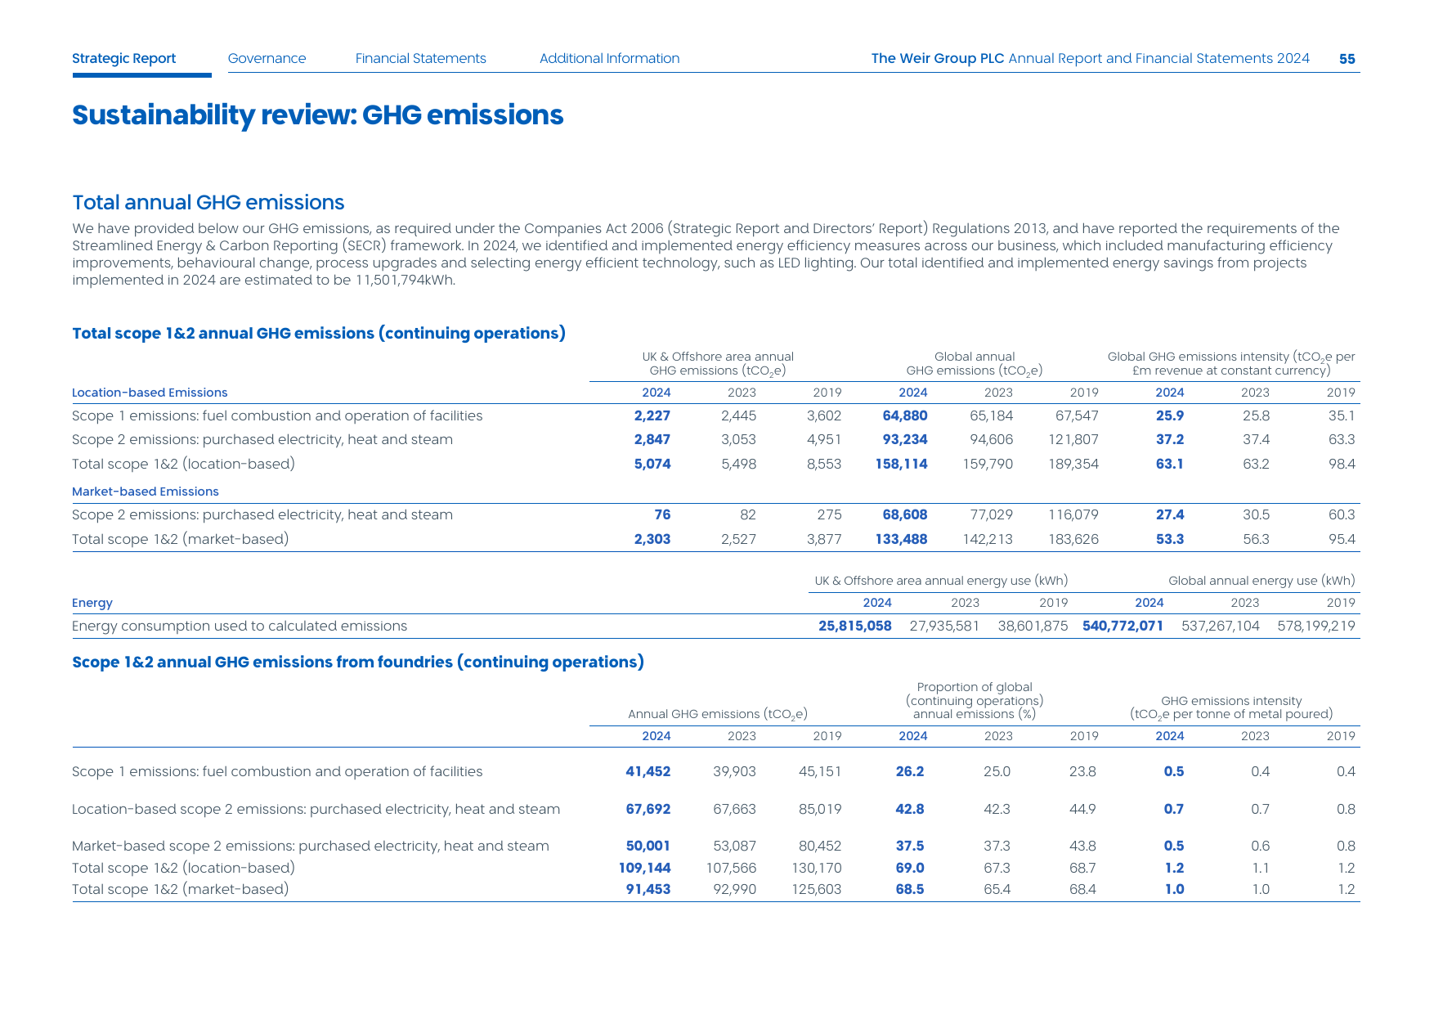Go to Financial Statements tab
1434x1015 pixels.
[x=421, y=59]
